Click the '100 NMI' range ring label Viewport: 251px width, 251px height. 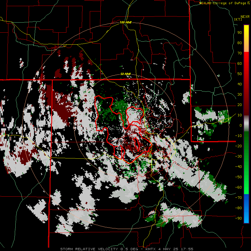126,22
